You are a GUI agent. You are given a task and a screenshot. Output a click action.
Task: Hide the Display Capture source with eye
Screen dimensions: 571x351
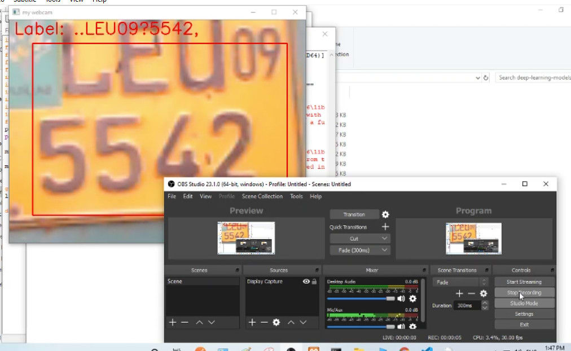point(306,282)
